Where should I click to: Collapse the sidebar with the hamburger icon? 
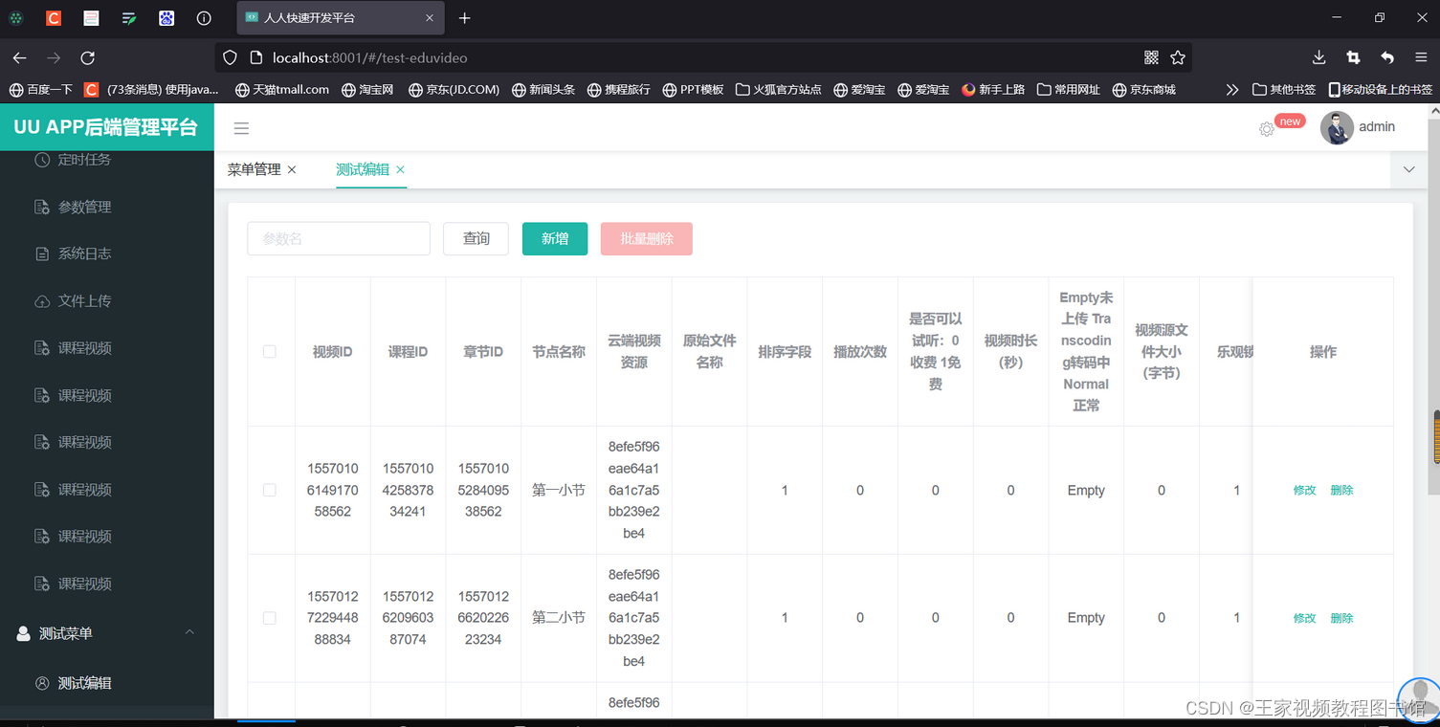coord(241,128)
